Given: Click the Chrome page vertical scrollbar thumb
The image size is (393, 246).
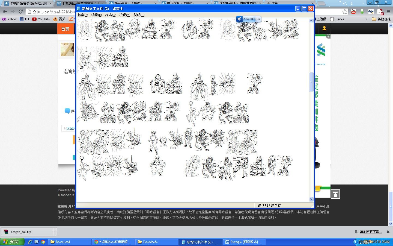Looking at the screenshot, I should point(391,206).
